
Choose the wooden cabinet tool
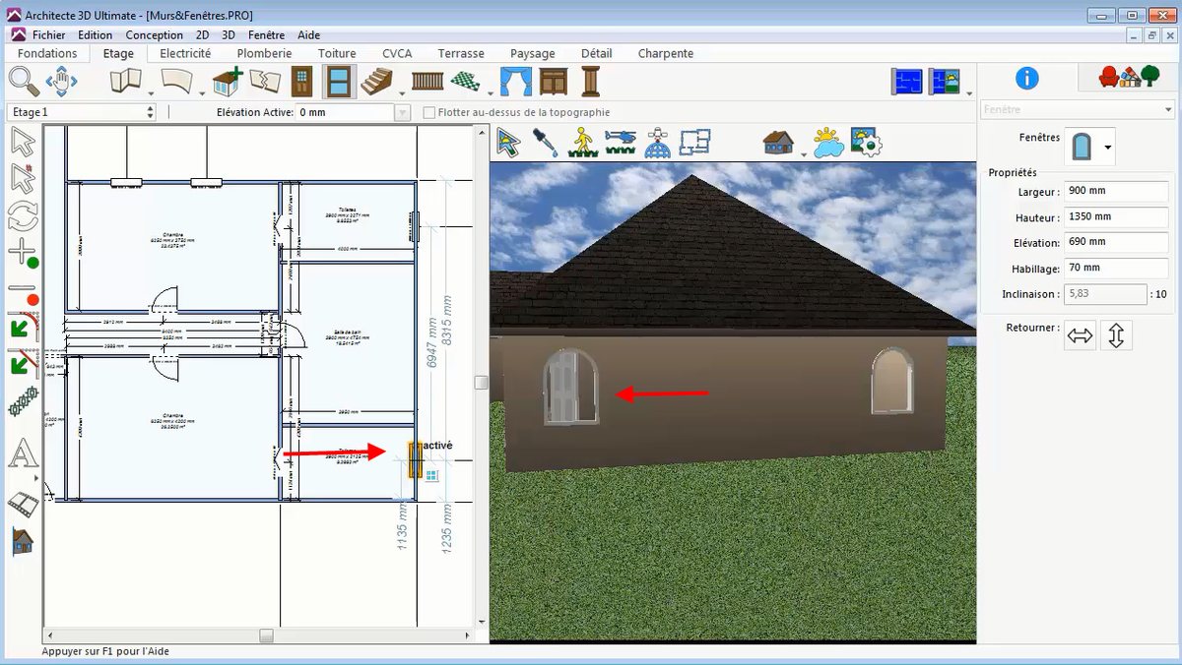tap(554, 82)
